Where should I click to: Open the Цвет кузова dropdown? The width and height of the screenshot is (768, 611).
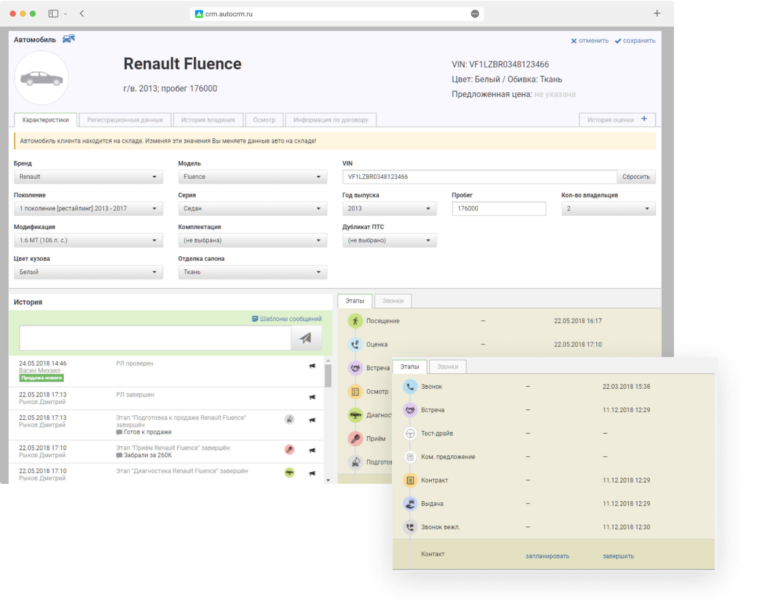[x=88, y=273]
